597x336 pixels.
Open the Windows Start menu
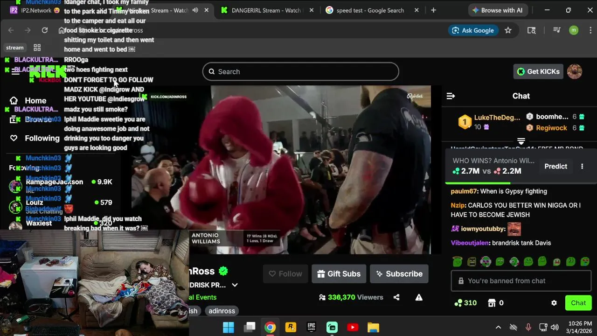coord(229,327)
